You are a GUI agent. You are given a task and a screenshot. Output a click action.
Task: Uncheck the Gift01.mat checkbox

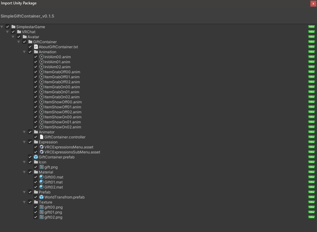[x=36, y=182]
